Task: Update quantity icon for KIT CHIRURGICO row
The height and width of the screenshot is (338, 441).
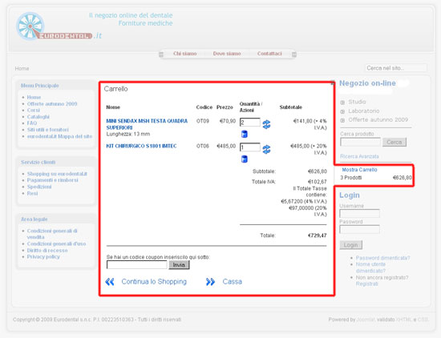Action: tap(266, 149)
